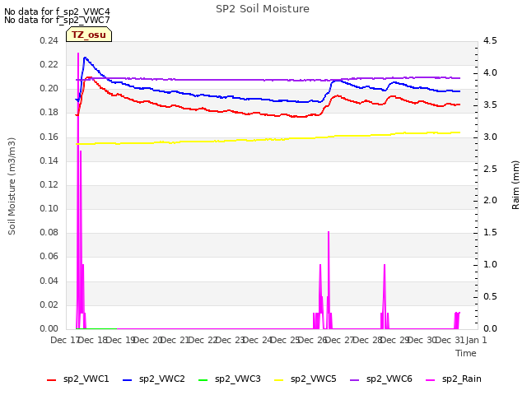Click the magenta sp2_Rain legend swatch
Viewport: 527px width, 395px height.
430,380
